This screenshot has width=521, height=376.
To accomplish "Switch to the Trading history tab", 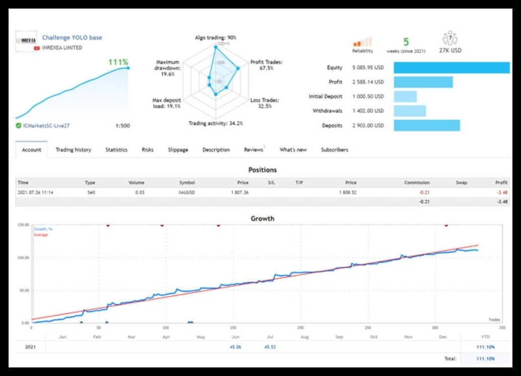I will 73,150.
